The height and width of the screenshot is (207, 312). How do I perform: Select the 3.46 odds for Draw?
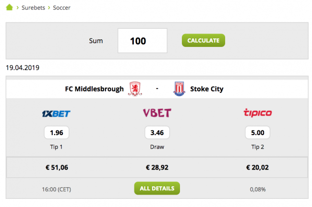point(157,132)
